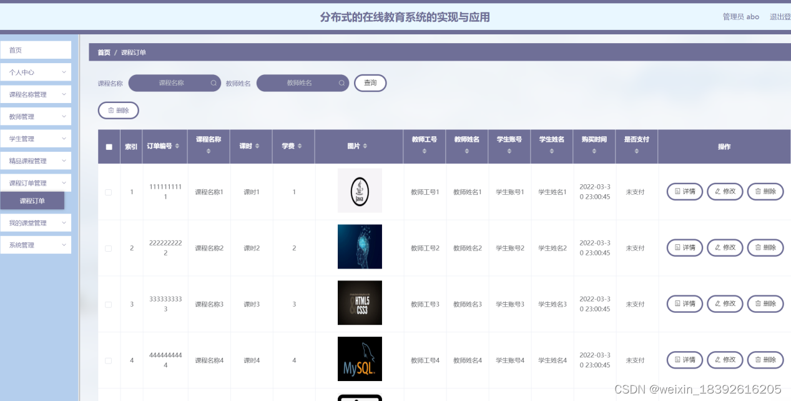Click the 教师工号4 cell

[425, 360]
